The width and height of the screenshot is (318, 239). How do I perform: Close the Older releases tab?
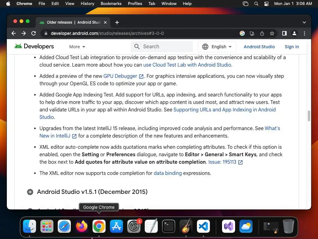pyautogui.click(x=105, y=22)
